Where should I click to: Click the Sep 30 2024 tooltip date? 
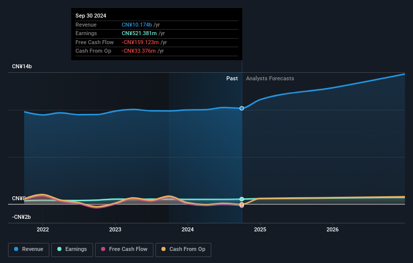coord(91,16)
